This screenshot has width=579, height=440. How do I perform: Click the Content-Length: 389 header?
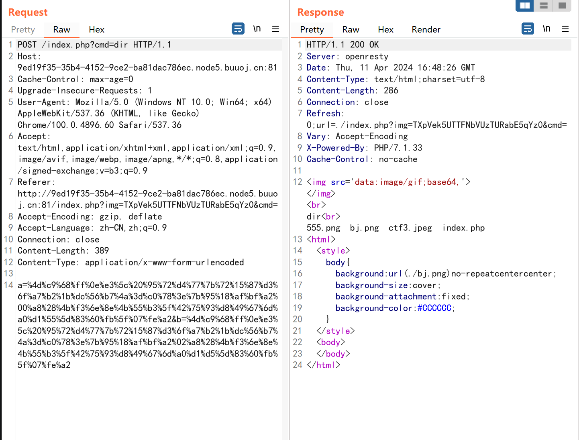click(63, 251)
